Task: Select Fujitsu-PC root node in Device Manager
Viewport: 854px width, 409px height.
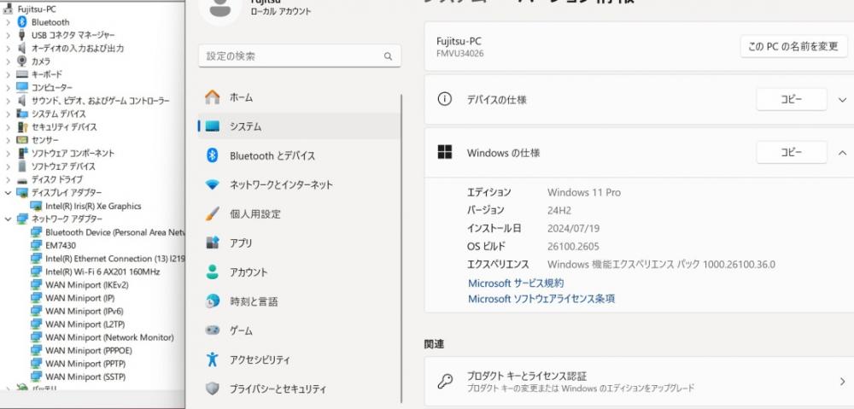Action: click(x=37, y=9)
